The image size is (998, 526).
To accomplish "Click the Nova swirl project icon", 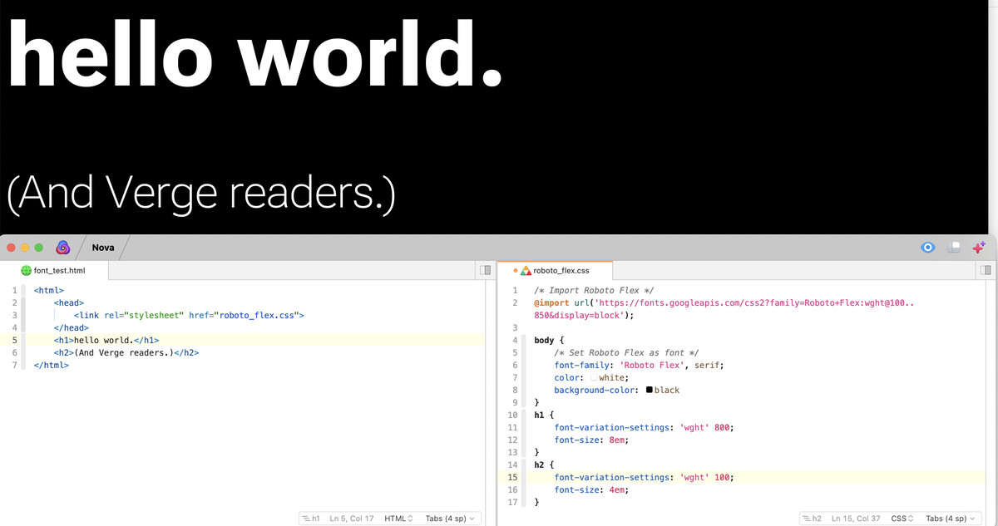I will pos(62,247).
